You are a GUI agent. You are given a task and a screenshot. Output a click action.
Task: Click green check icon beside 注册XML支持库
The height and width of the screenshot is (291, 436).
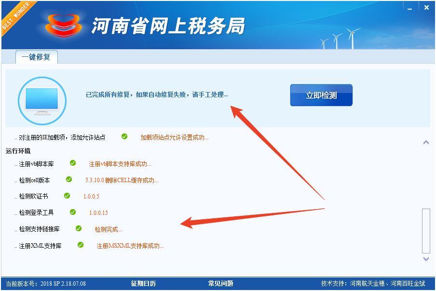point(81,245)
